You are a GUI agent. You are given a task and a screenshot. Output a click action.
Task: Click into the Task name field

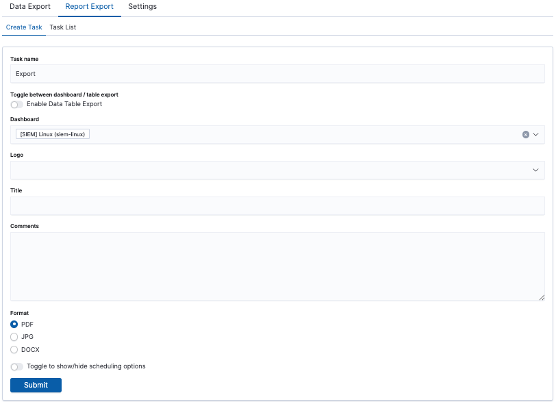click(277, 74)
